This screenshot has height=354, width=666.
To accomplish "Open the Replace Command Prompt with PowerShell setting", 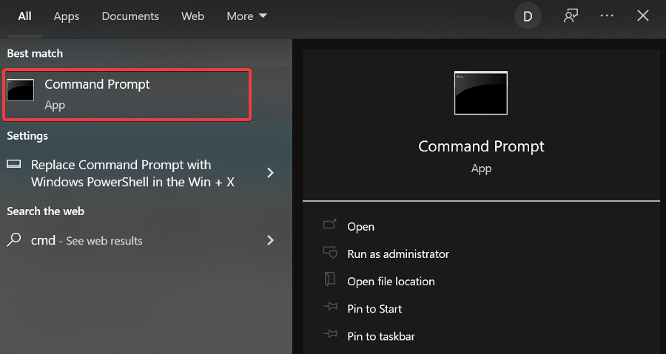I will [x=132, y=173].
